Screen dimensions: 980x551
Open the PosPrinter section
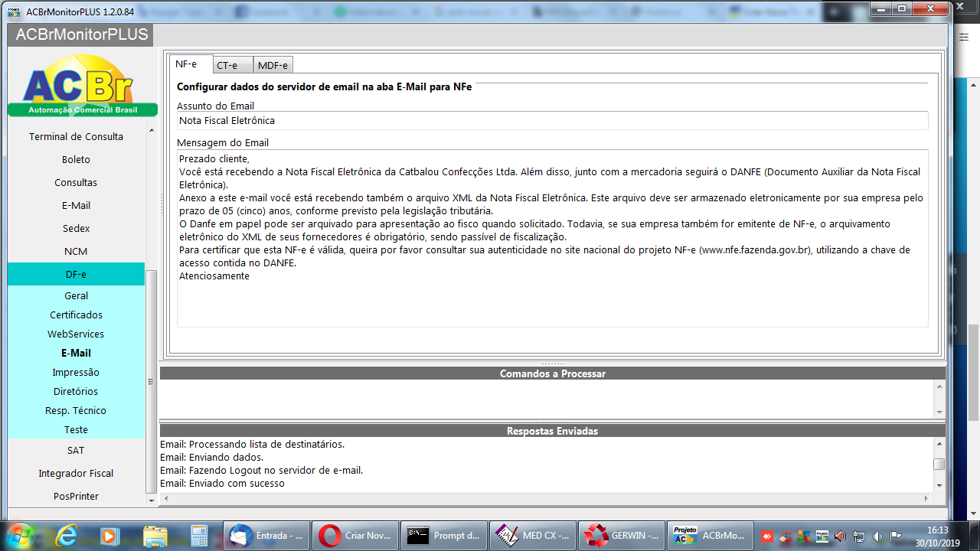(x=76, y=496)
